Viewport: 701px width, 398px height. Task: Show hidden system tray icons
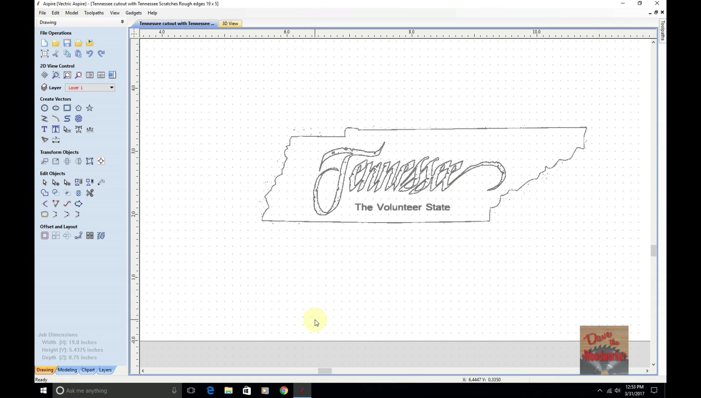click(x=600, y=391)
